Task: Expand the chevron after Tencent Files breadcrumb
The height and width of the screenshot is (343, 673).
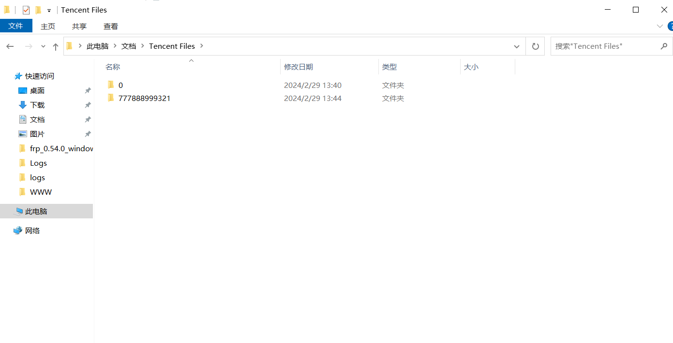Action: point(202,46)
